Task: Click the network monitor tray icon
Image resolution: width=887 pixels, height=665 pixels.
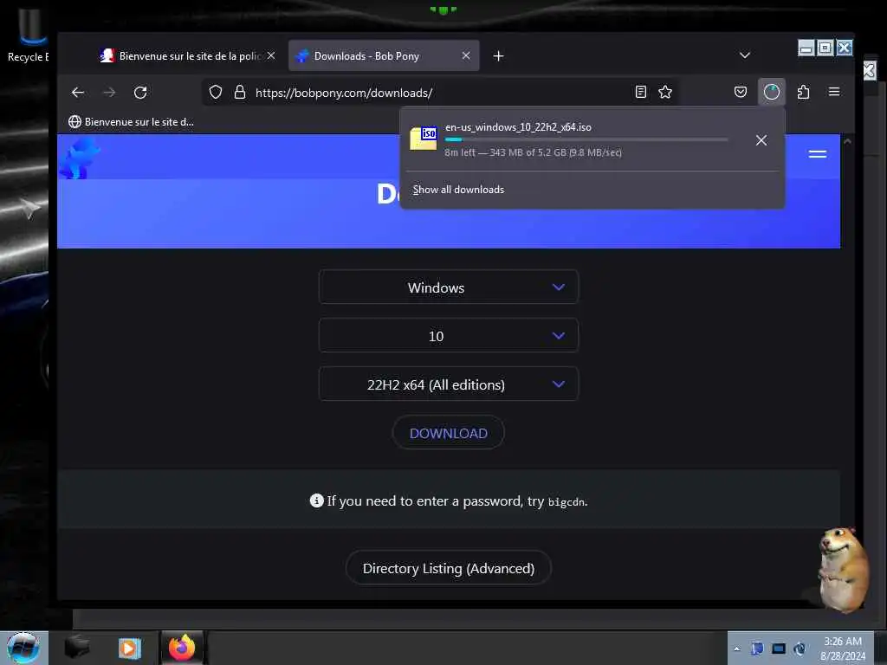Action: (779, 649)
